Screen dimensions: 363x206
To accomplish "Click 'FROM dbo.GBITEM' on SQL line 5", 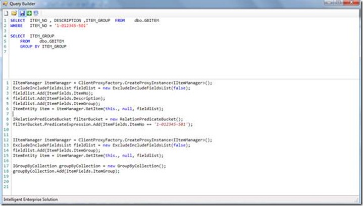I will tap(42, 41).
